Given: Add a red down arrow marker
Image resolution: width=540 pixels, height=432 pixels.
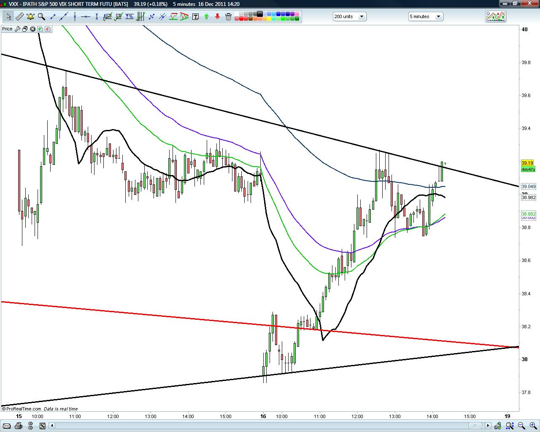Looking at the screenshot, I should pos(217,17).
